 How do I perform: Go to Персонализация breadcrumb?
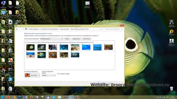pyautogui.click(x=64, y=29)
